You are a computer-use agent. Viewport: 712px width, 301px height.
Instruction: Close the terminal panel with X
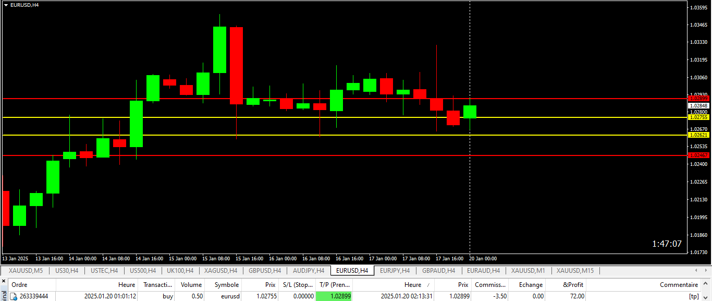4,282
